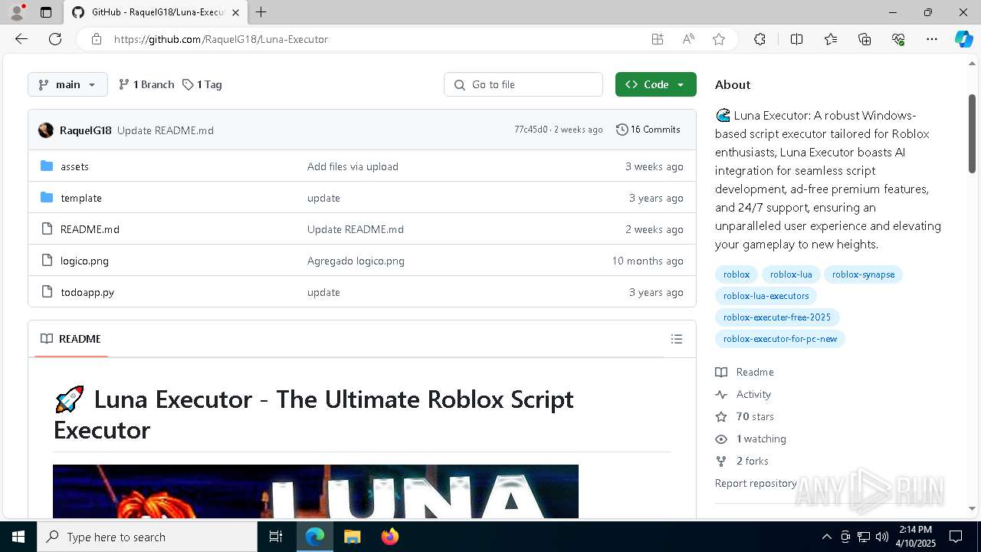View the 2 forks list
Image resolution: width=981 pixels, height=552 pixels.
(x=741, y=461)
